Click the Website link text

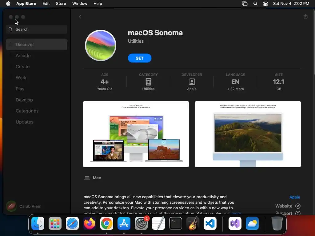click(x=284, y=206)
